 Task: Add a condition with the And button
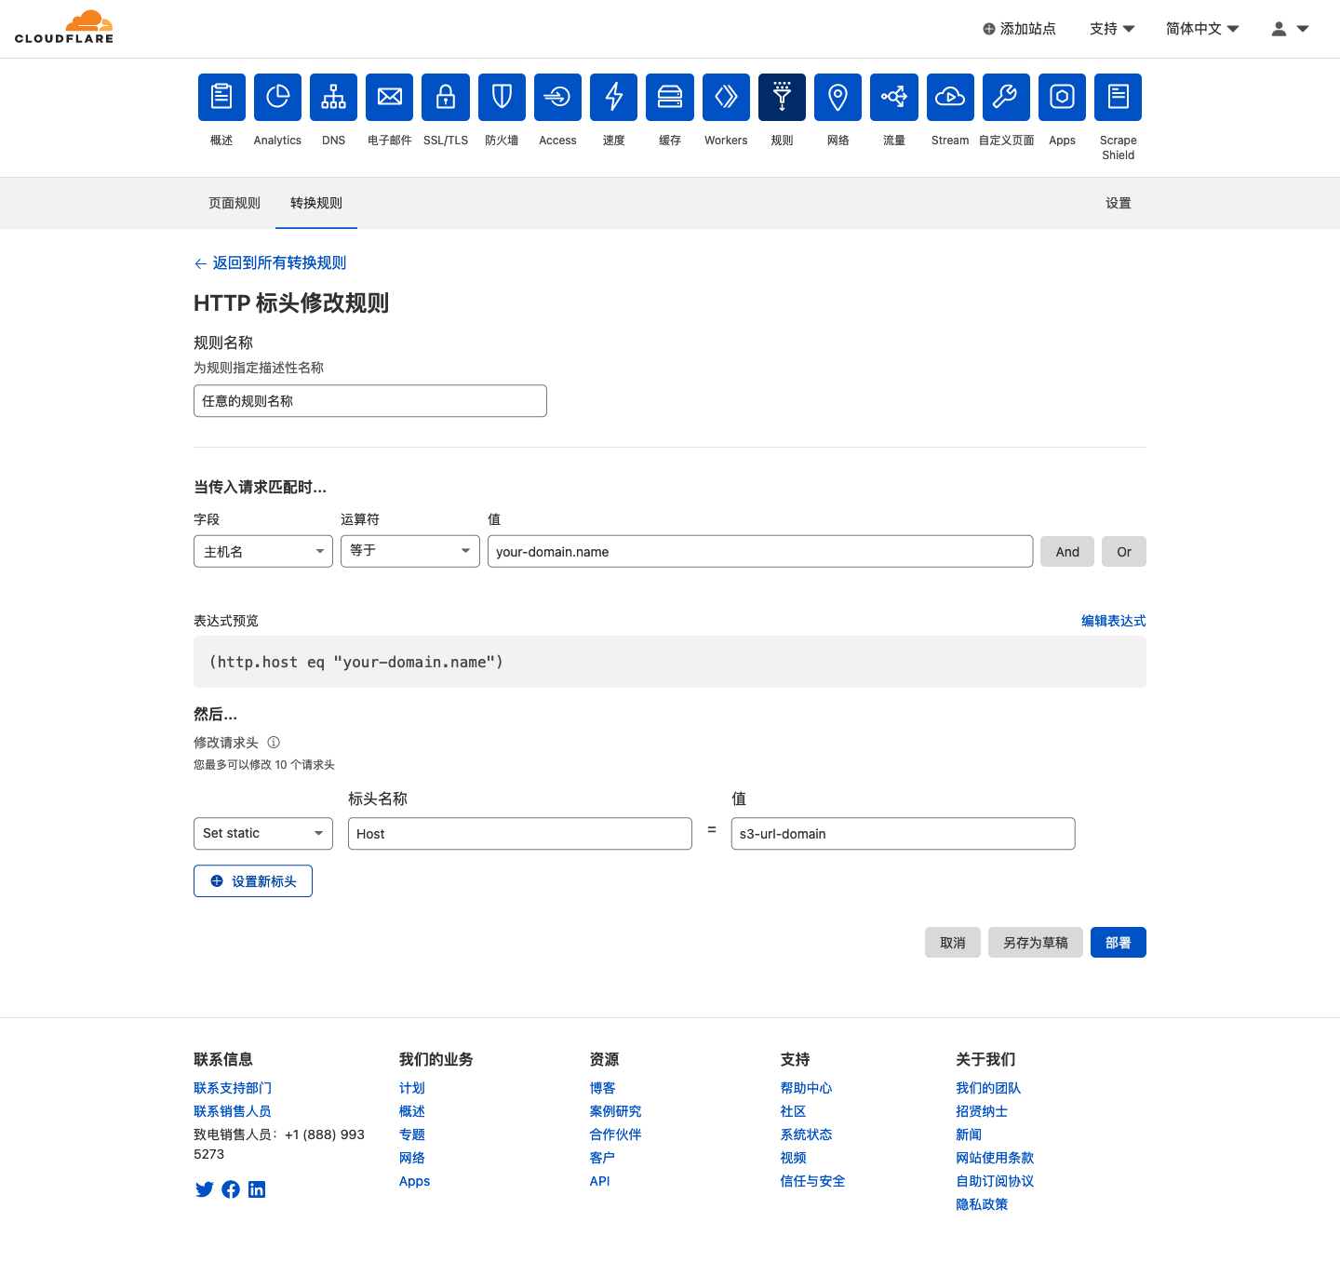coord(1067,552)
